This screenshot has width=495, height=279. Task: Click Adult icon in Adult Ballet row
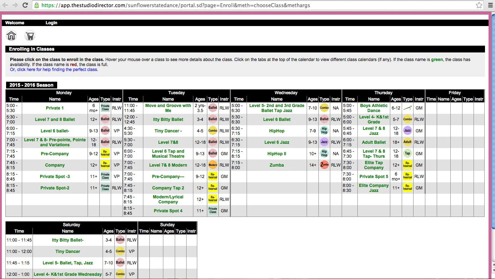click(x=407, y=142)
